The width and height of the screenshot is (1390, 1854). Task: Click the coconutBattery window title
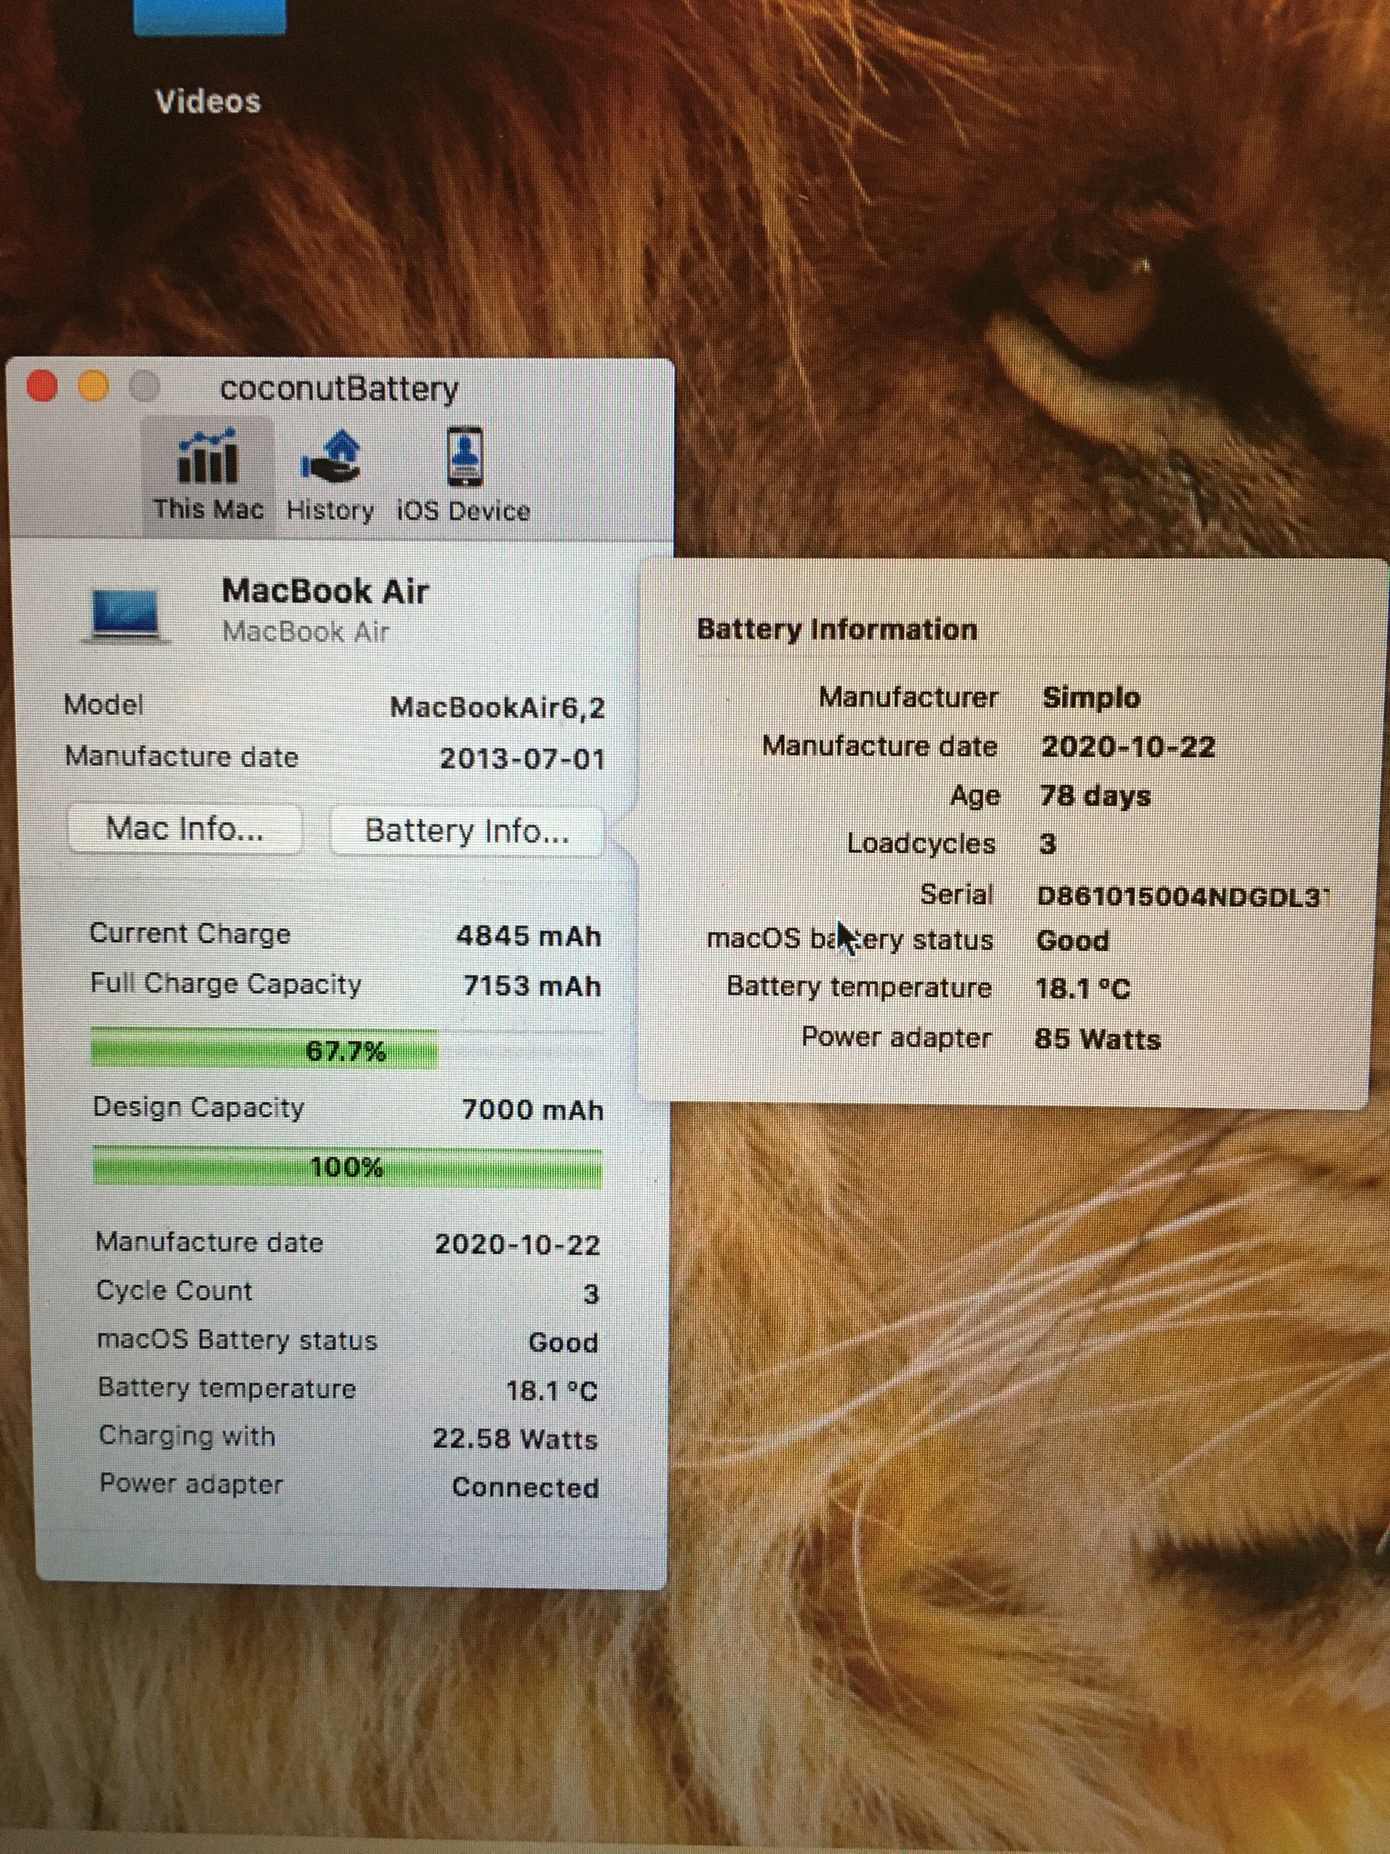[x=339, y=389]
